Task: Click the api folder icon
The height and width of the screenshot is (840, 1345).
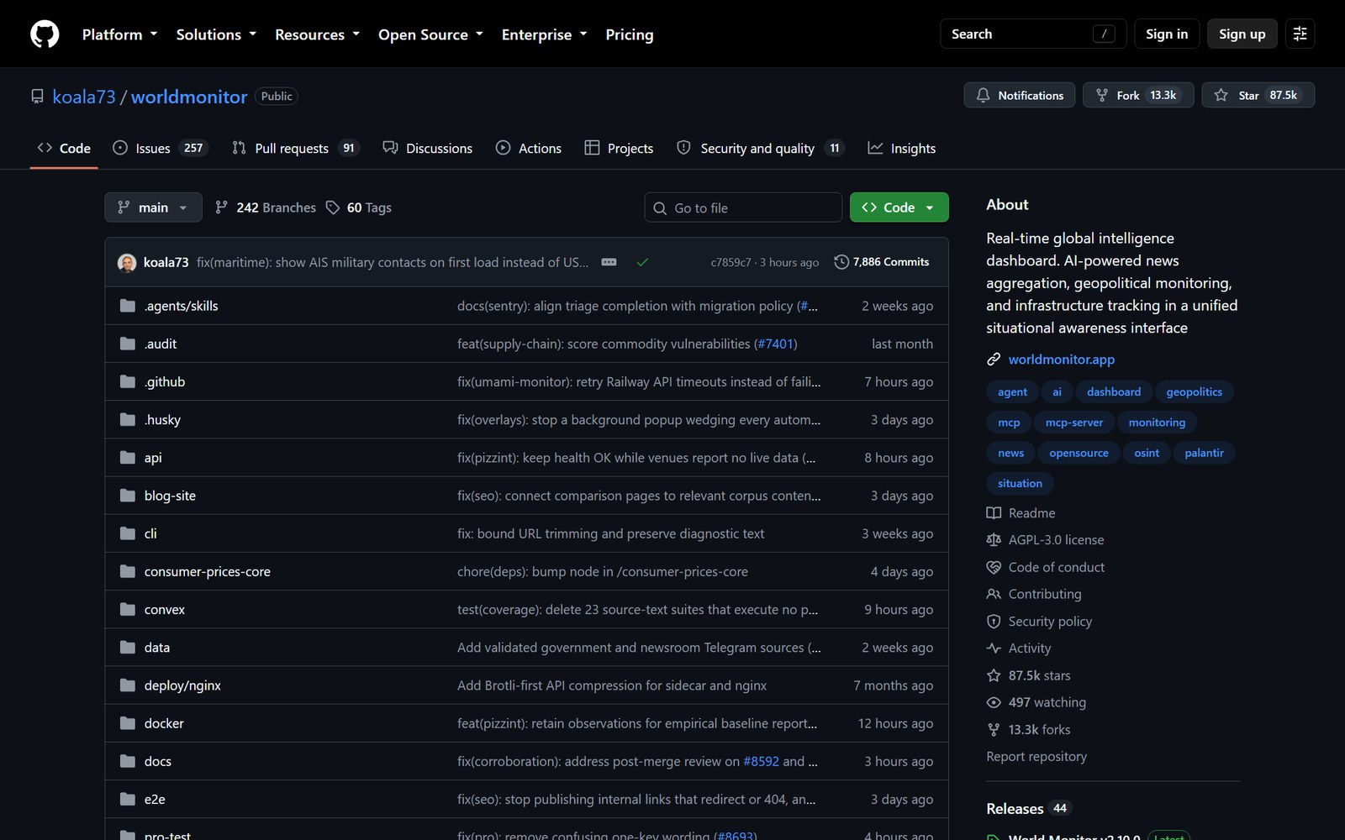Action: pos(128,458)
